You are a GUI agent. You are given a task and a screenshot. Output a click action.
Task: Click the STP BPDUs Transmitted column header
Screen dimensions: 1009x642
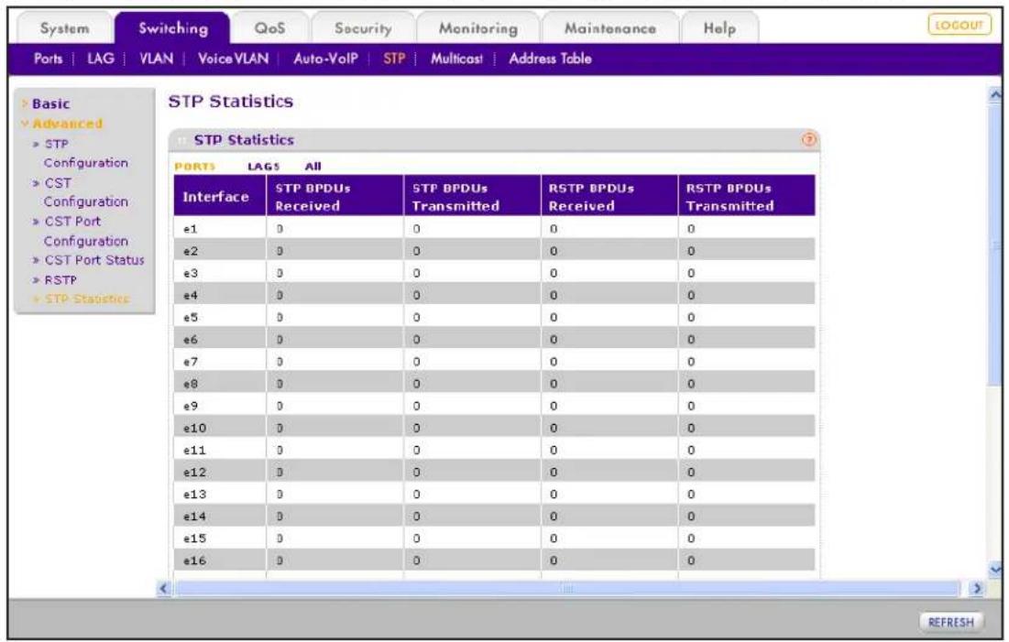[x=472, y=196]
